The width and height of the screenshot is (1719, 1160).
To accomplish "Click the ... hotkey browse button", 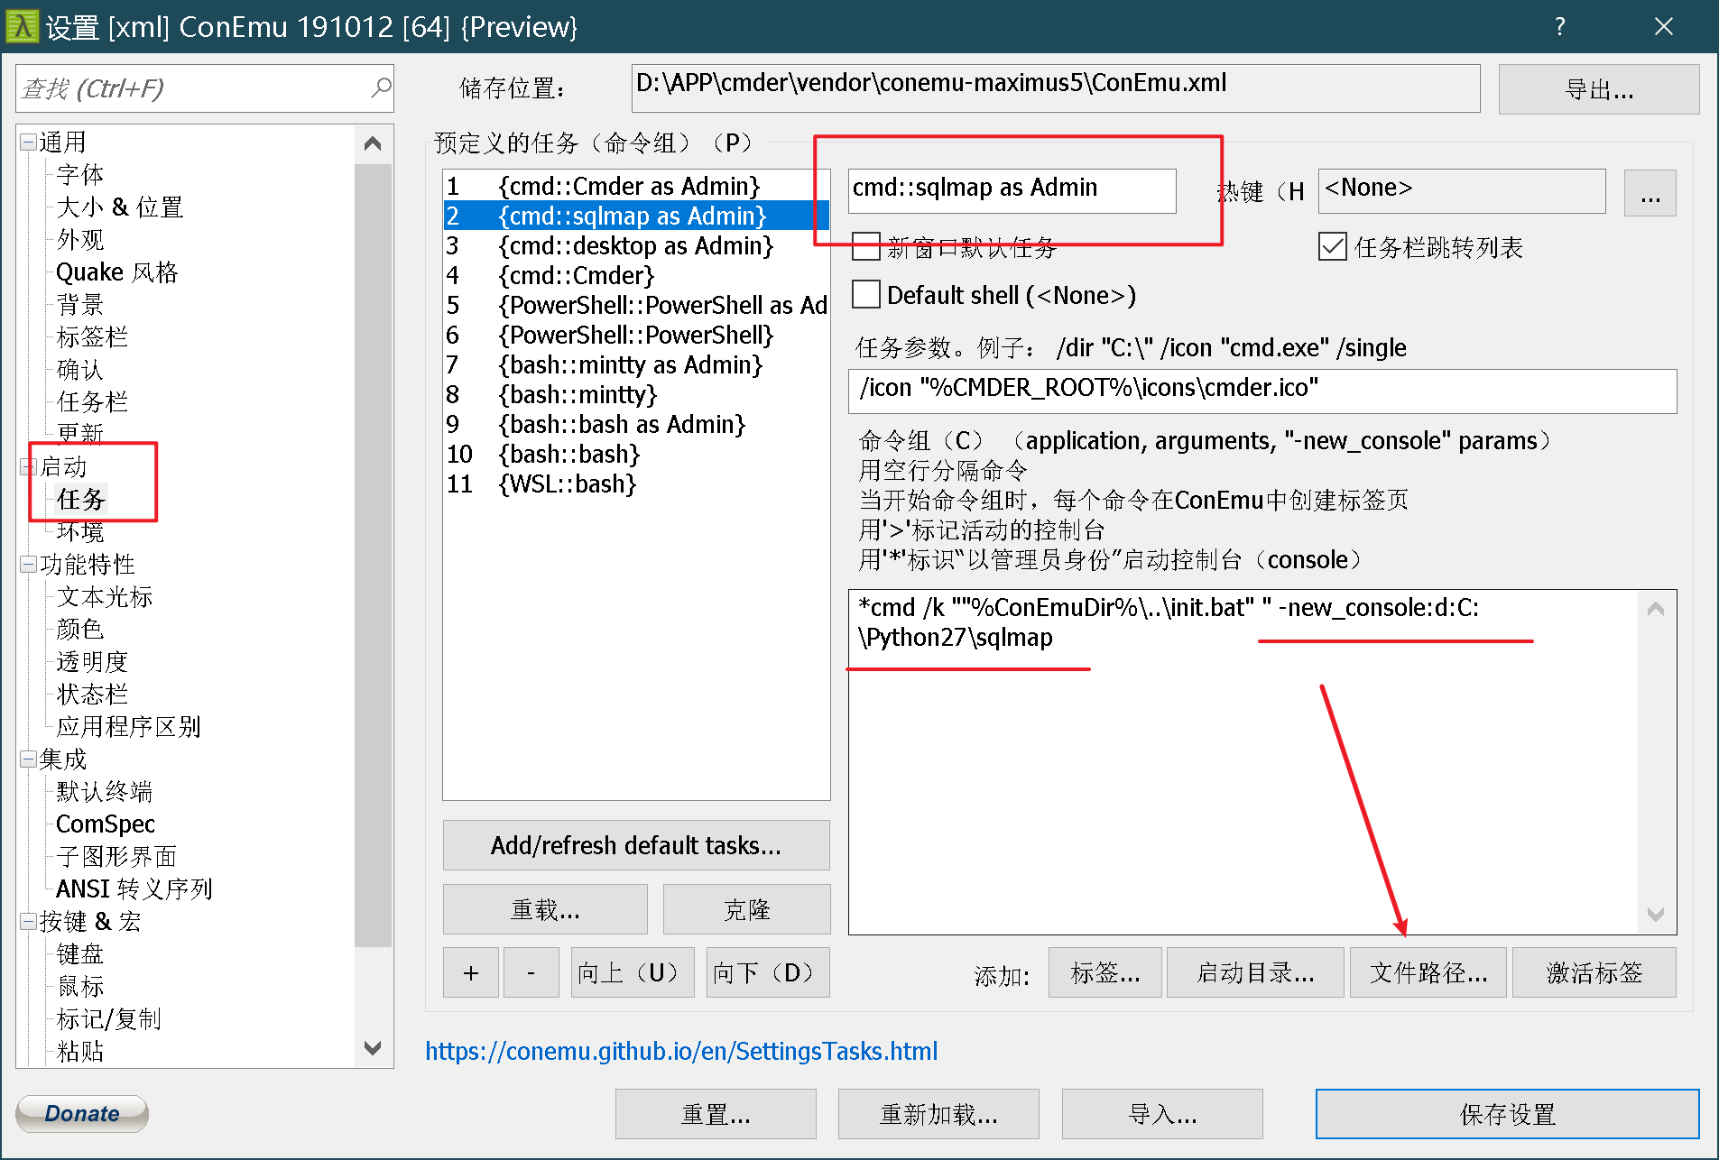I will click(1650, 191).
